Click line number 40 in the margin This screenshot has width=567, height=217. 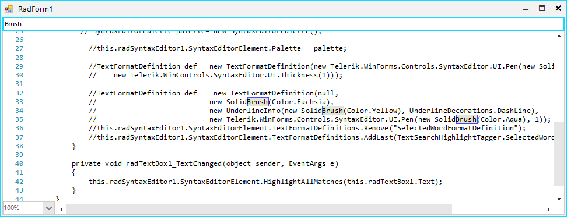pyautogui.click(x=19, y=163)
